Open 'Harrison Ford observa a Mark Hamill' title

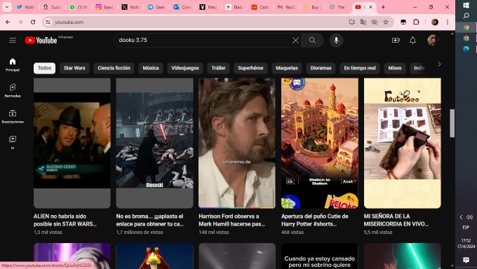coord(231,220)
